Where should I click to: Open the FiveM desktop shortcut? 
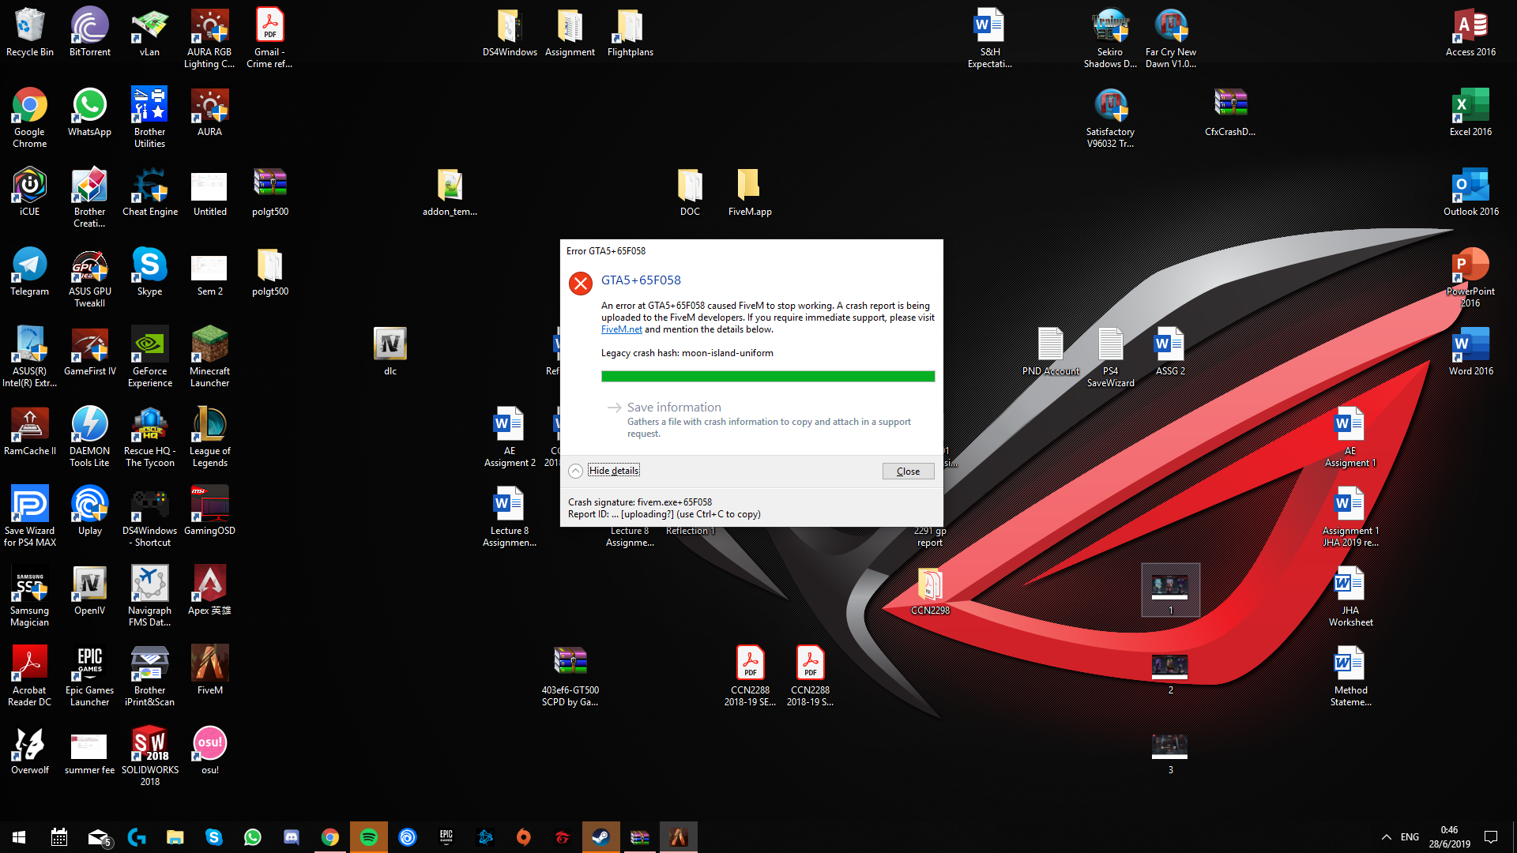(209, 664)
